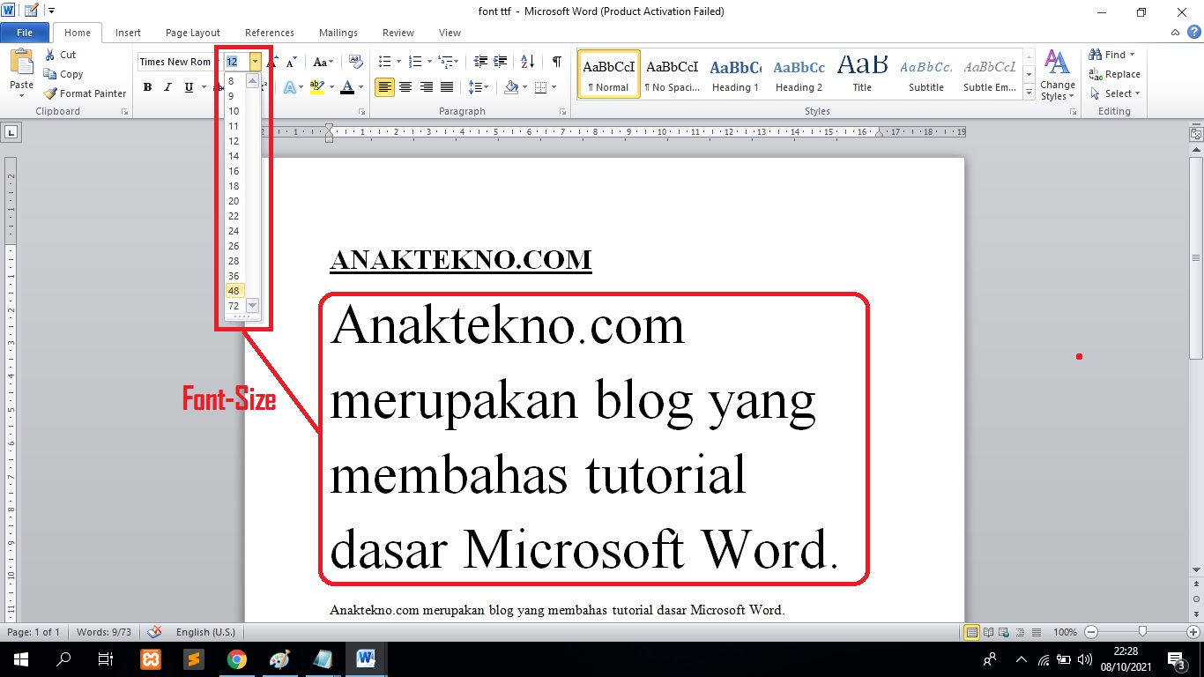Activate the Format Painter brush
The width and height of the screenshot is (1204, 677).
(x=85, y=93)
